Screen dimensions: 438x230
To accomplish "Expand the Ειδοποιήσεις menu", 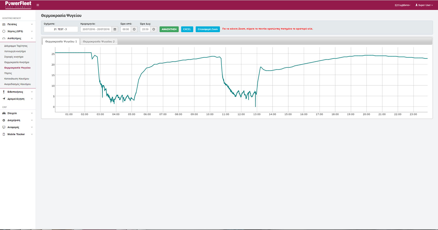I will 18,92.
